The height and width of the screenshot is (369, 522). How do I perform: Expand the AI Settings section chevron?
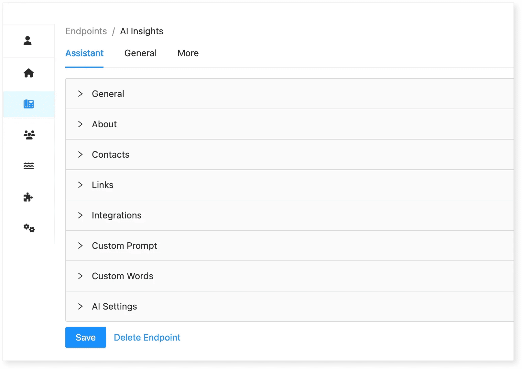click(x=80, y=306)
